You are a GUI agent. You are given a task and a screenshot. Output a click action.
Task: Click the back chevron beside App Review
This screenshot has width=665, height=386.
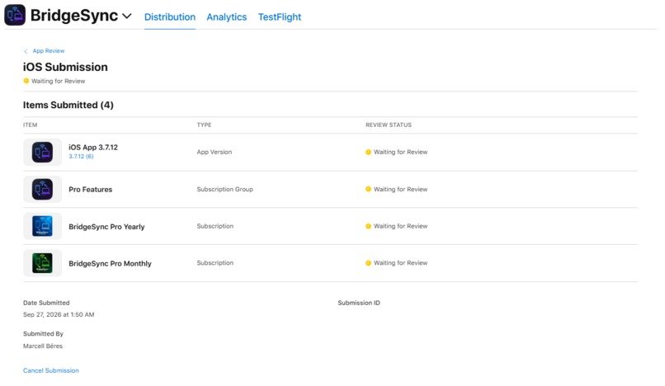click(26, 51)
